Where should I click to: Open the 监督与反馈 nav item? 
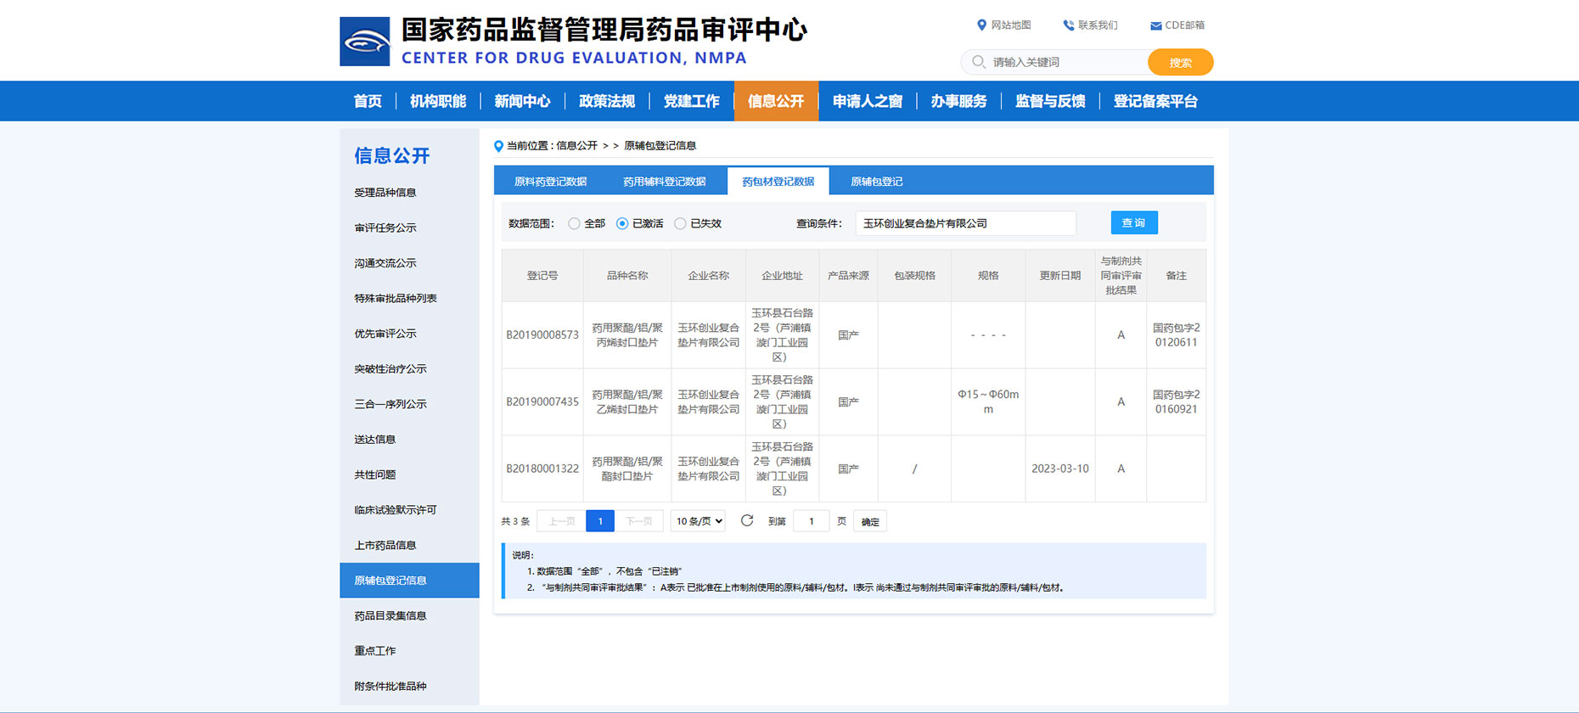tap(1050, 101)
